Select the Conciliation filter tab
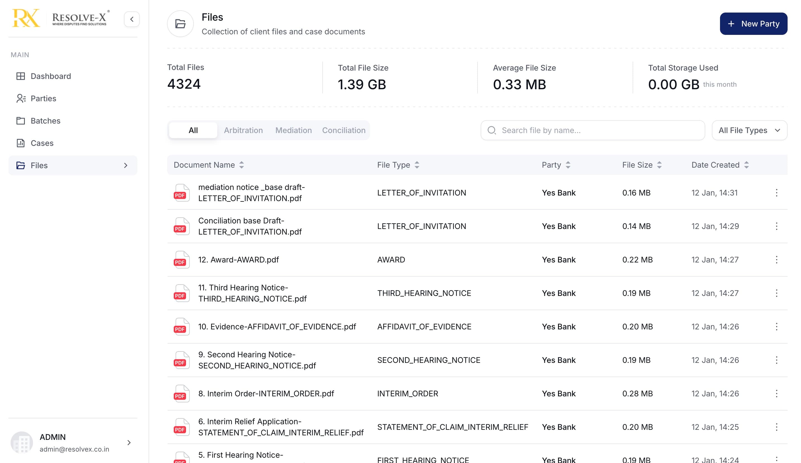Image resolution: width=801 pixels, height=463 pixels. pos(344,130)
